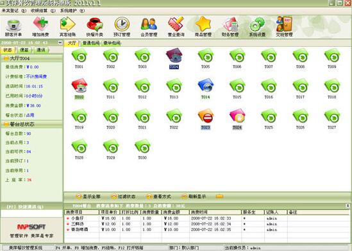The height and width of the screenshot is (251, 352).
Task: Open 系统维护 menu
Action: pos(72,10)
